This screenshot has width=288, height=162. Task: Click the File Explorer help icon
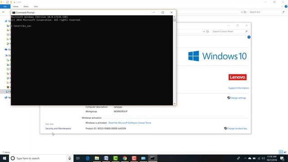(286, 6)
